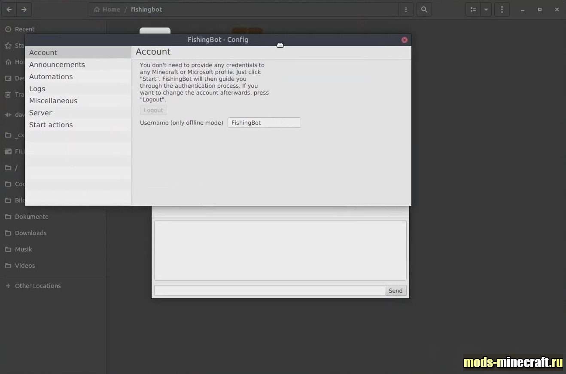Click the chat message input field
Viewport: 566px width, 374px height.
click(x=269, y=291)
